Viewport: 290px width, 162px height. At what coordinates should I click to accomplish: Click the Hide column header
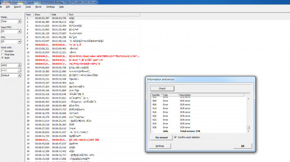coord(59,14)
